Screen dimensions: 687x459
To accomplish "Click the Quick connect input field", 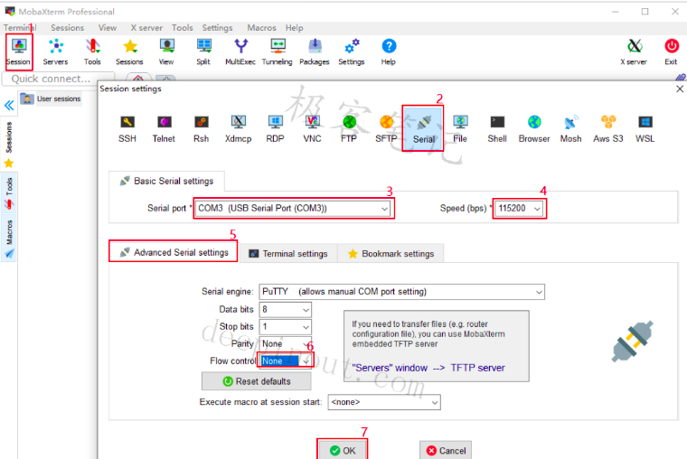I will tap(58, 79).
